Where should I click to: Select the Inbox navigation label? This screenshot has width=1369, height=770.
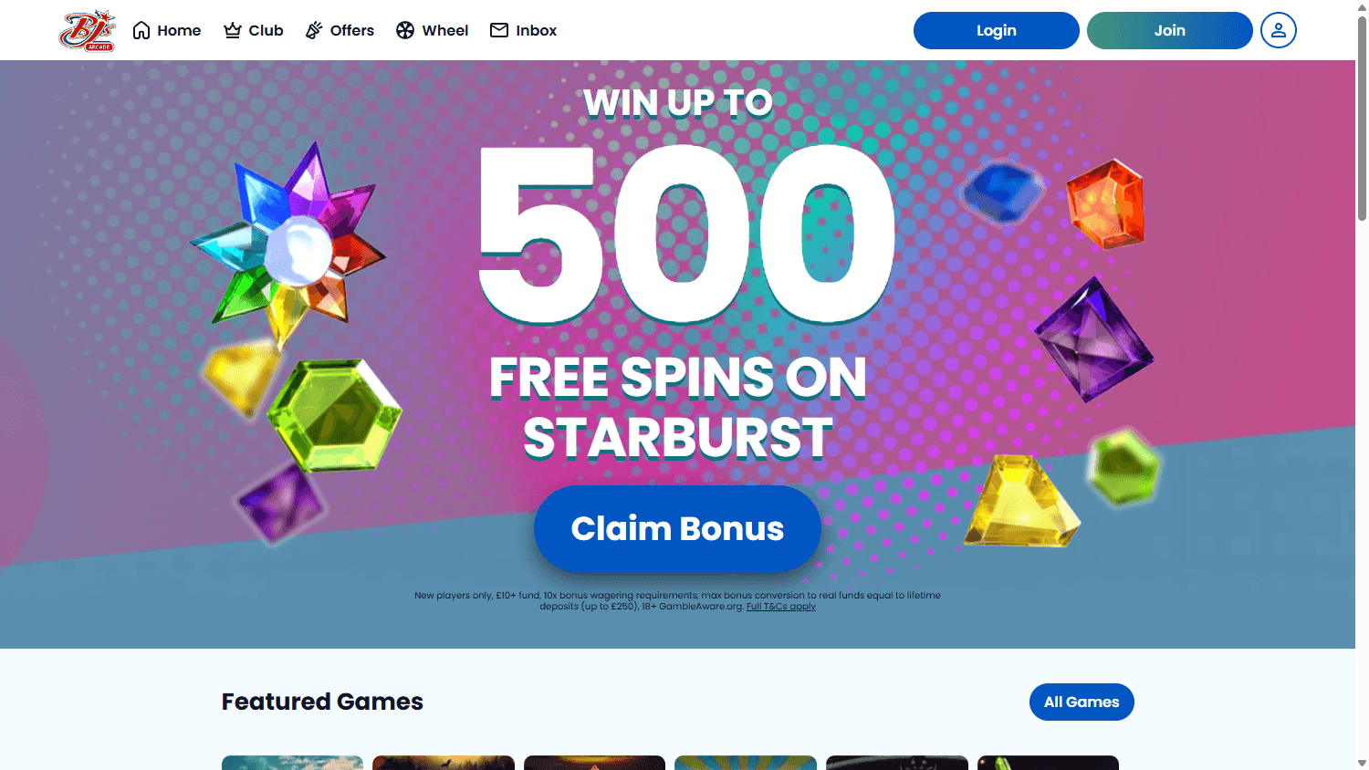[x=536, y=30]
